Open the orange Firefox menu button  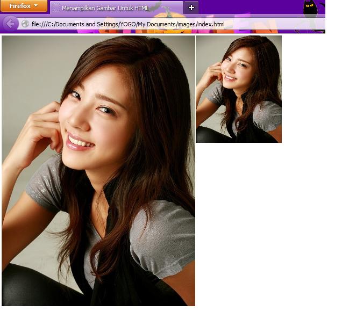[24, 6]
